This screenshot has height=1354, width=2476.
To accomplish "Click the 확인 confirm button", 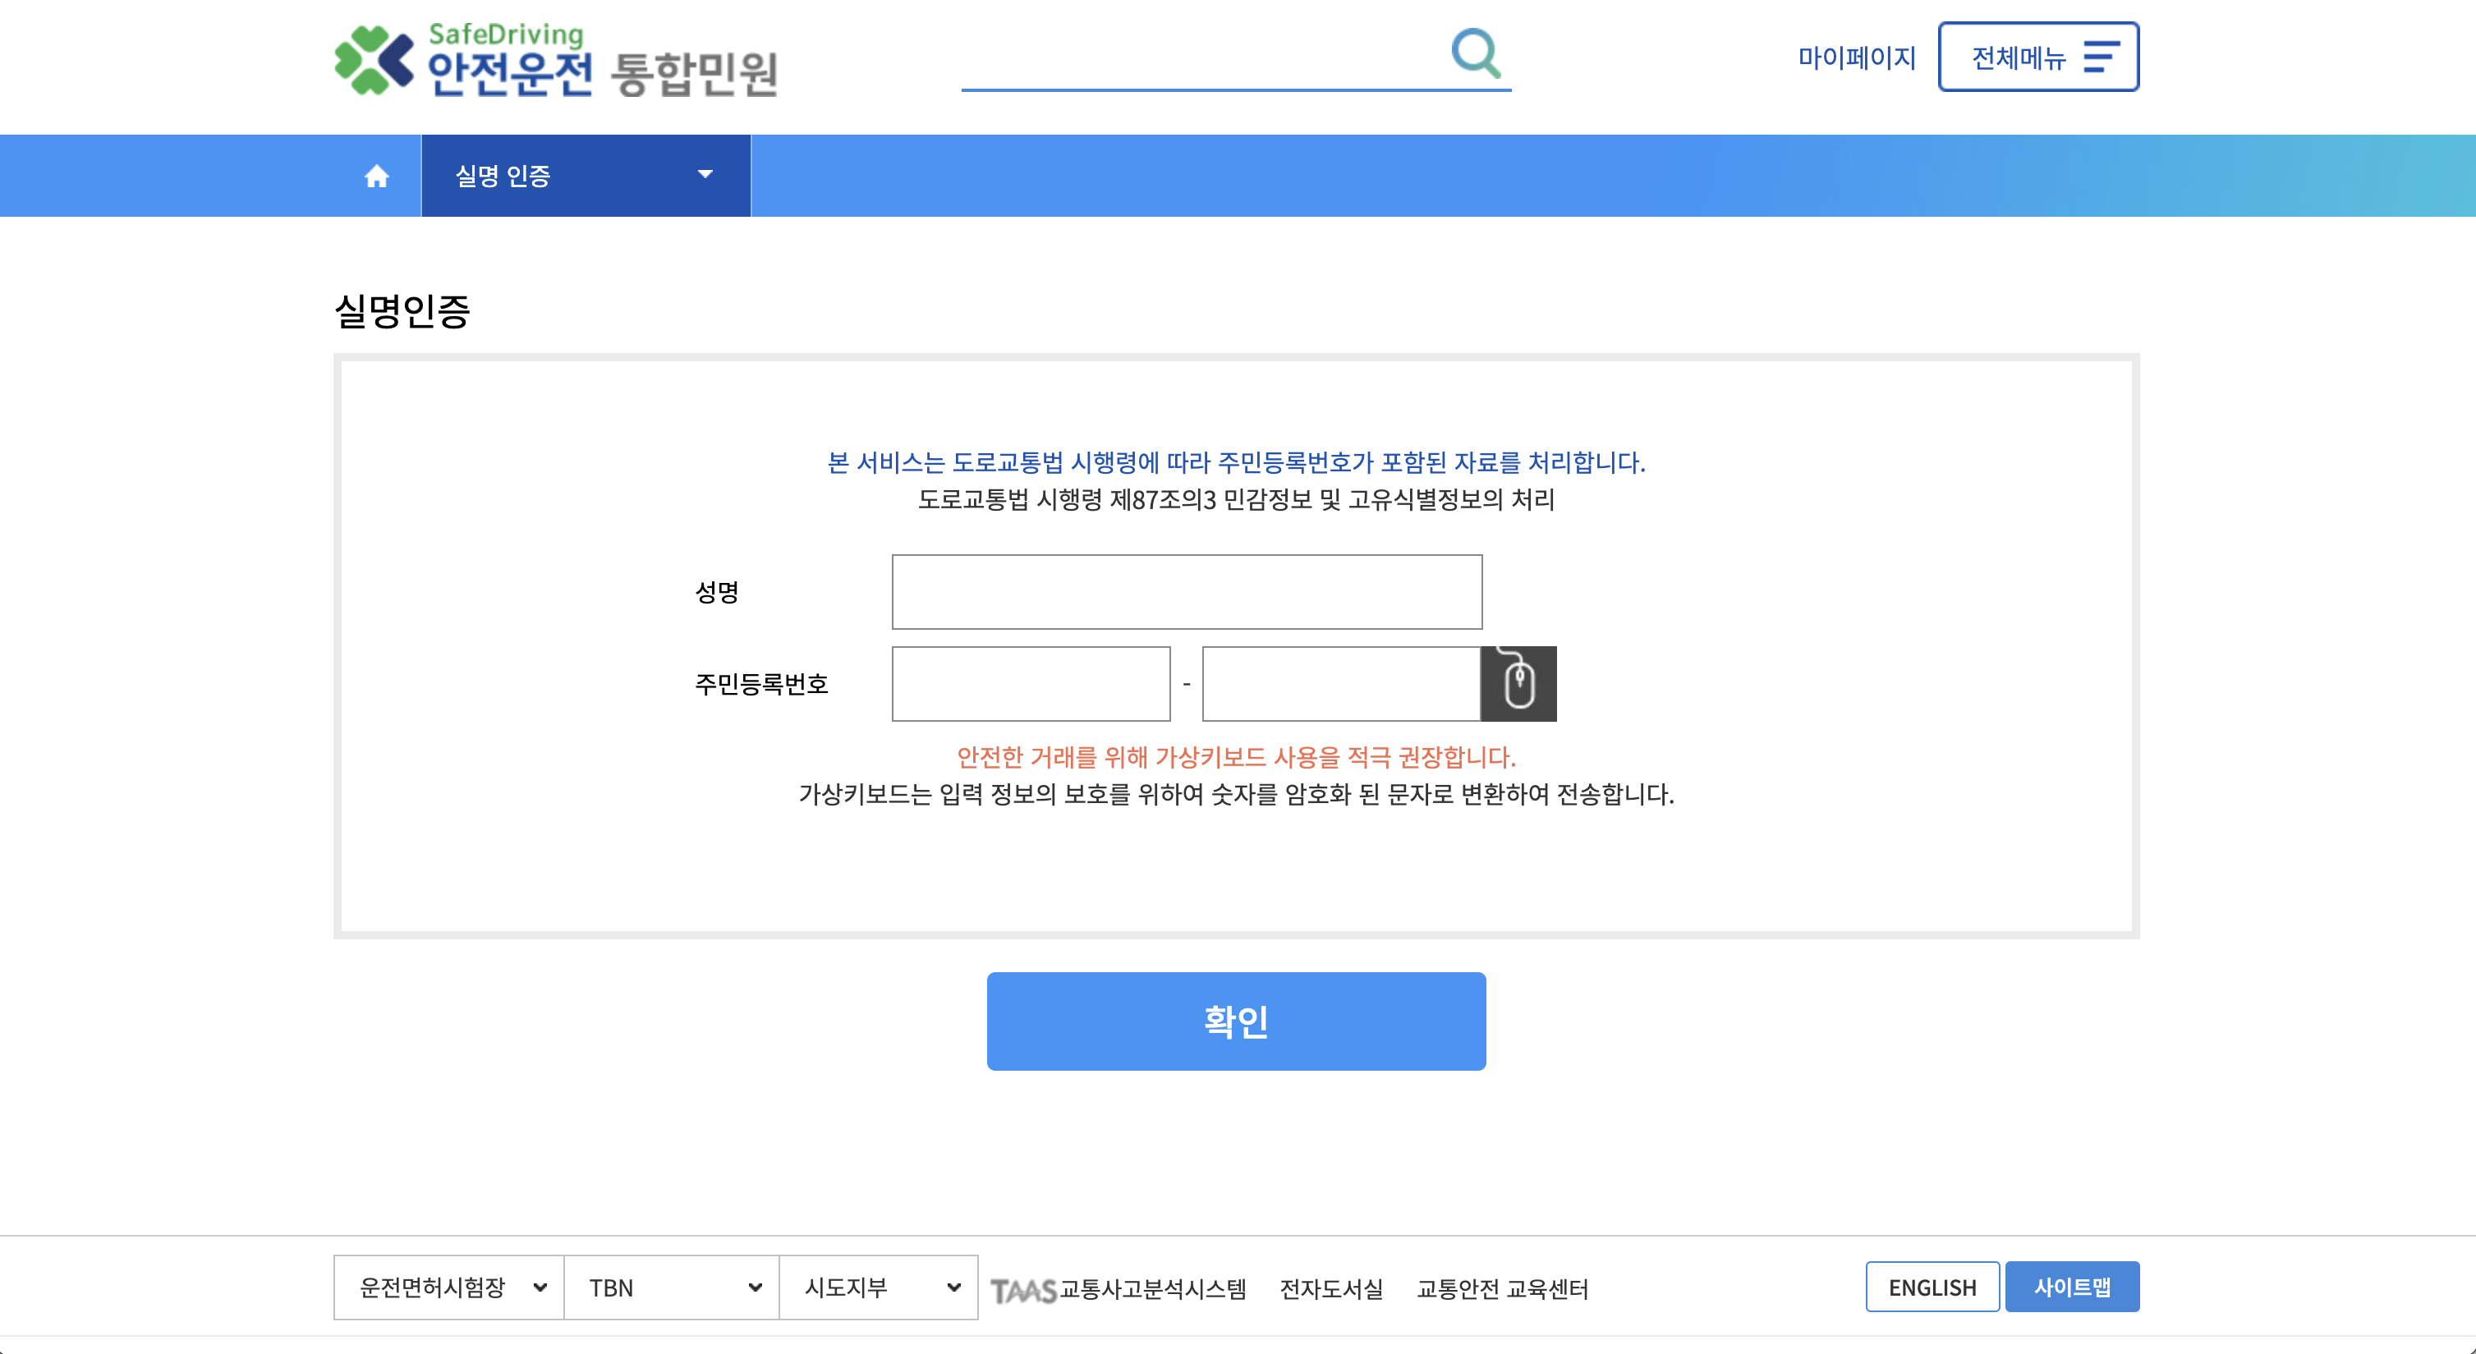I will tap(1236, 1021).
